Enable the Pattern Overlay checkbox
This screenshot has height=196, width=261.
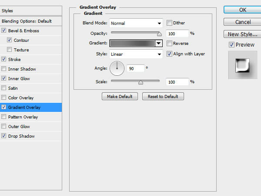3,117
